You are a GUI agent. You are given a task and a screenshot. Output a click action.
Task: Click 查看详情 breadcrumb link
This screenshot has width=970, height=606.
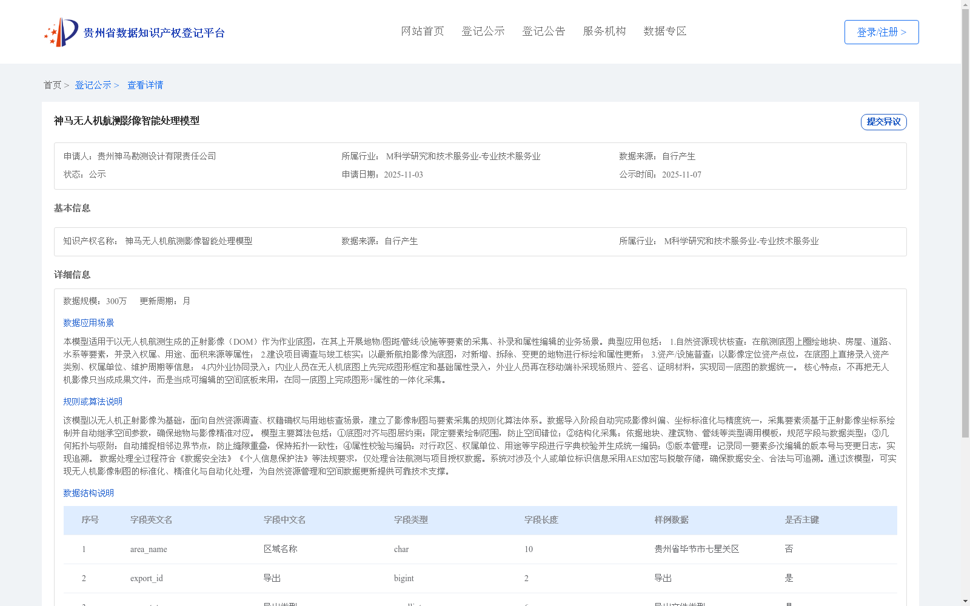(145, 85)
